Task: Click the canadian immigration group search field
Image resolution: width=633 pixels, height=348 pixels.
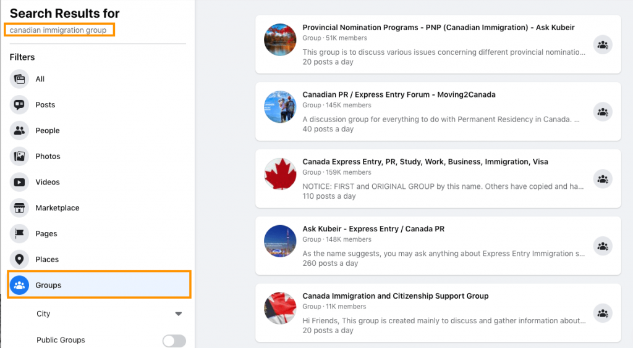Action: click(x=59, y=30)
